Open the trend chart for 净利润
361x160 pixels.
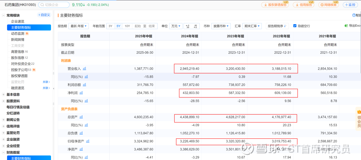click(81, 93)
